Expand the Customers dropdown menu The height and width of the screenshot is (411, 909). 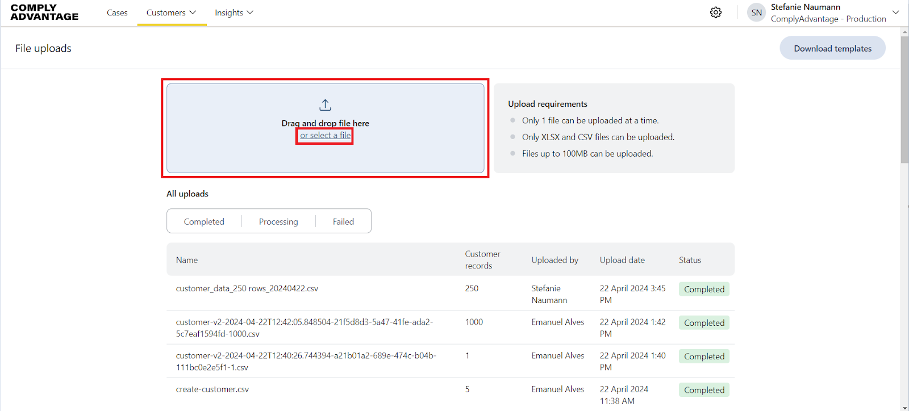171,12
